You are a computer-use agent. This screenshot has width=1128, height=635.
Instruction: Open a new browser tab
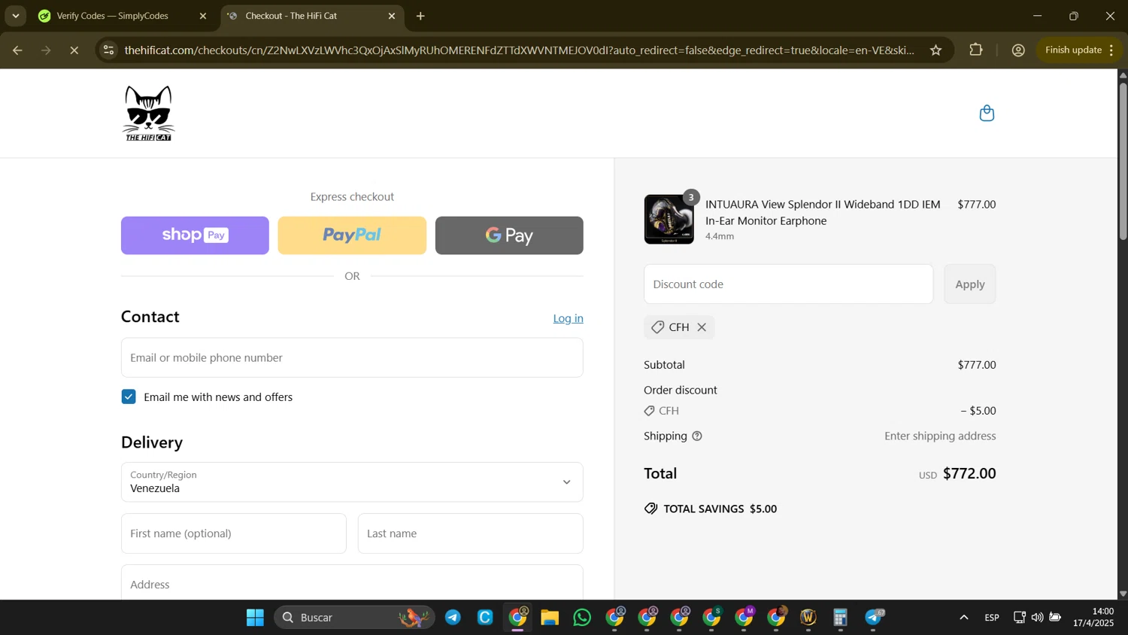pyautogui.click(x=420, y=16)
